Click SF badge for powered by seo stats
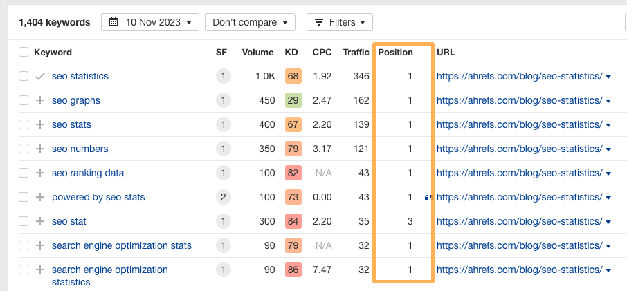The image size is (627, 291). (x=223, y=197)
